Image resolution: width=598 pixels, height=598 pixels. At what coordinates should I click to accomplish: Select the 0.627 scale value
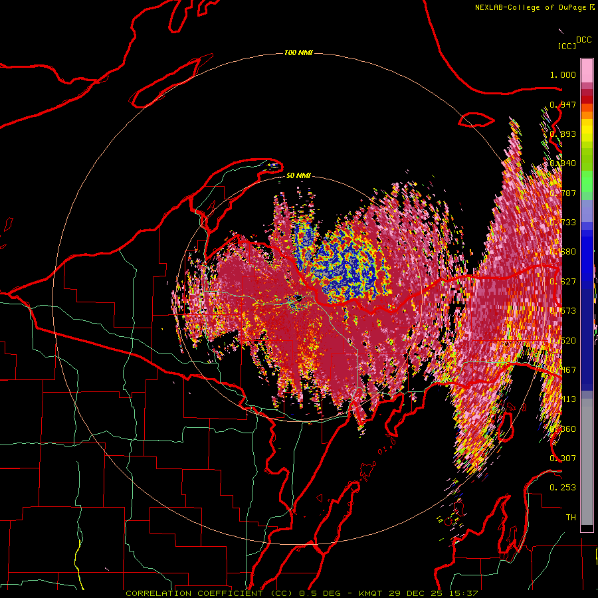pos(563,282)
